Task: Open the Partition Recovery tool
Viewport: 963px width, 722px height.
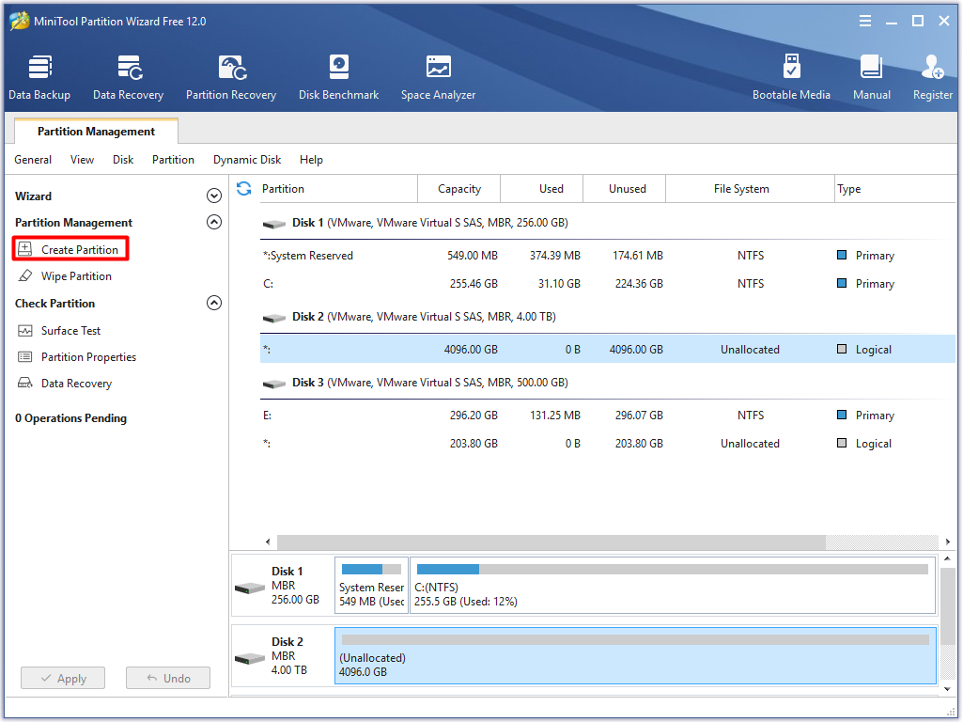Action: pyautogui.click(x=231, y=77)
